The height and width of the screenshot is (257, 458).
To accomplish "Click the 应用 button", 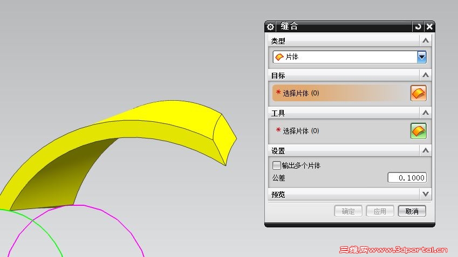I will [x=380, y=211].
